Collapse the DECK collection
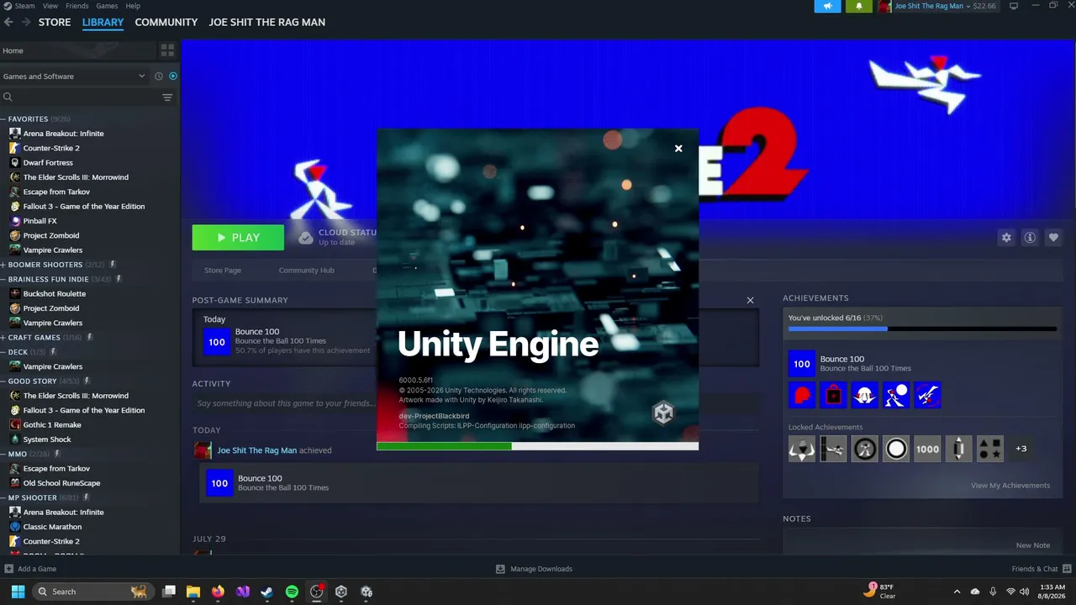This screenshot has width=1076, height=605. click(3, 352)
